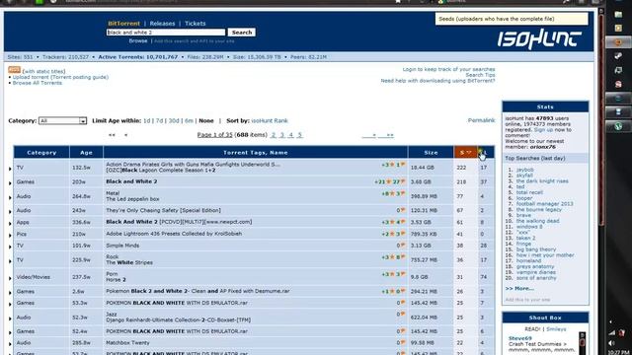Open the orange RSS feed icon
Viewport: 632px width, 355px height.
click(x=14, y=70)
